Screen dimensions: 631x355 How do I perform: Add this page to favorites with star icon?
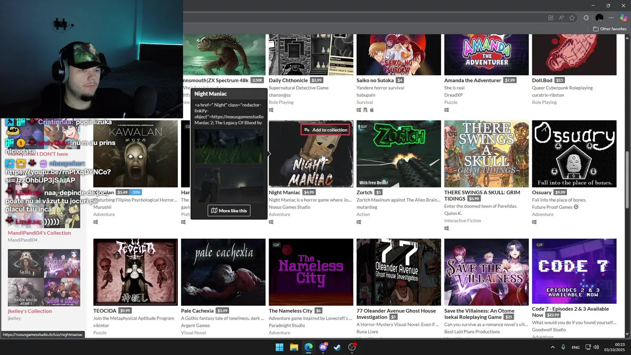click(x=572, y=18)
